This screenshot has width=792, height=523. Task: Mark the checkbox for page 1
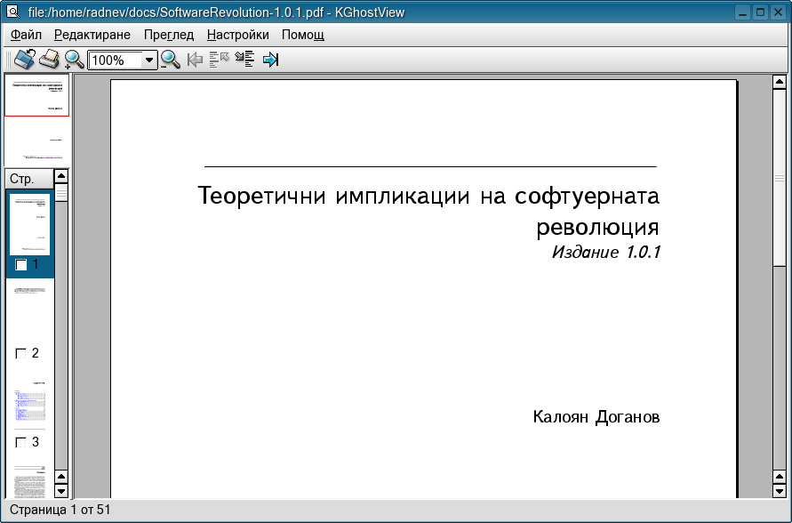point(21,265)
